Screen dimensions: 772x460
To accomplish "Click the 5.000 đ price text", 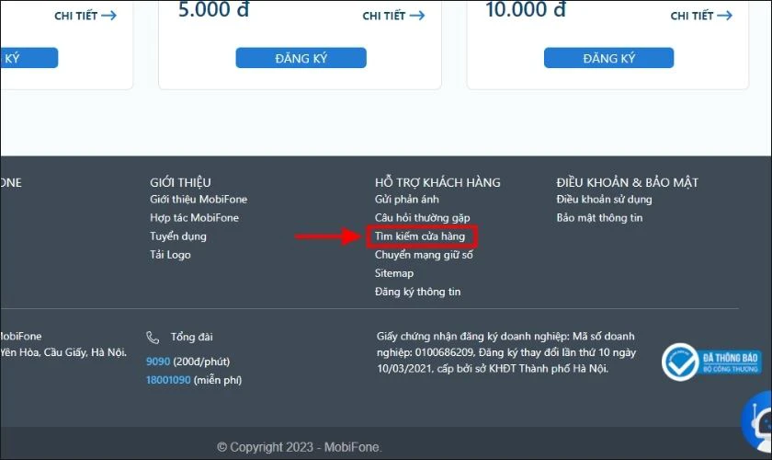I will click(x=213, y=9).
